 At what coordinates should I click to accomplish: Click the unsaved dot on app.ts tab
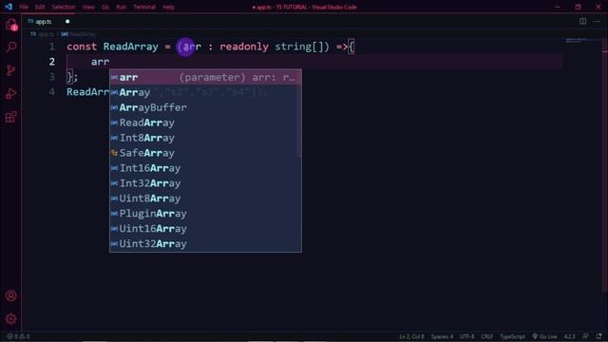67,22
